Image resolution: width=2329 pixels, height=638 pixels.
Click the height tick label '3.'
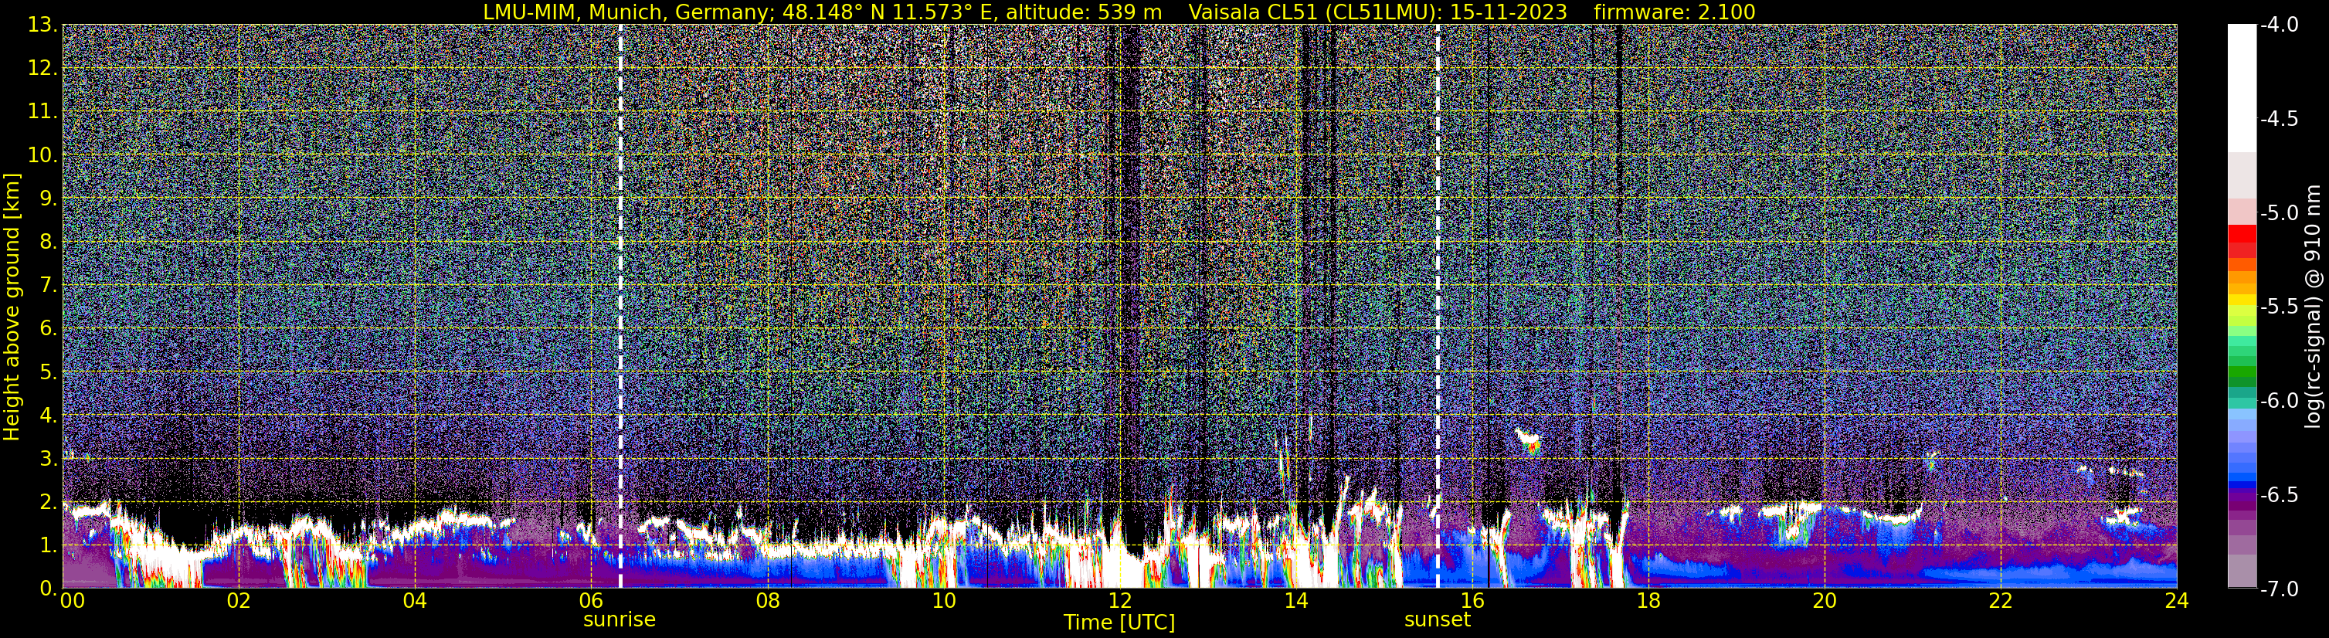pyautogui.click(x=48, y=459)
